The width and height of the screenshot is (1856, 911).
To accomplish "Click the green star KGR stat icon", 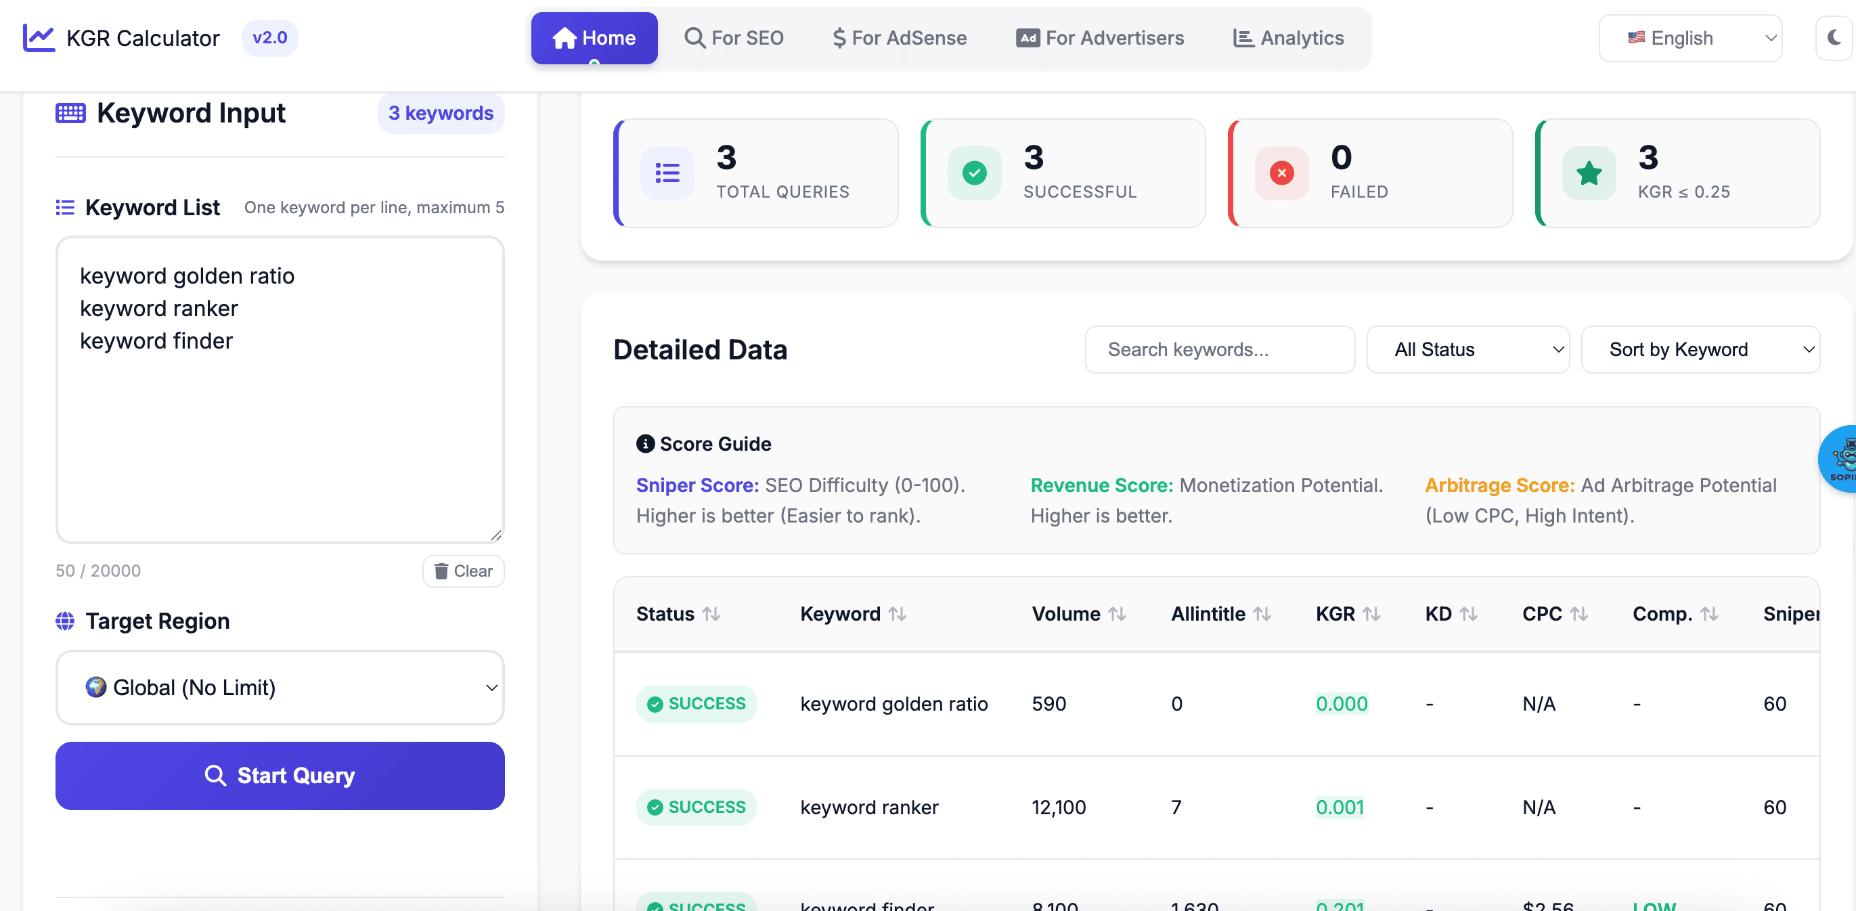I will (1589, 173).
